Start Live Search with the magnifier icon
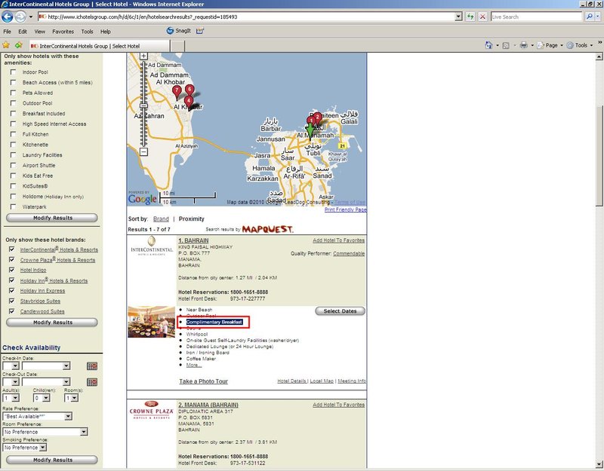Viewport: 604px width, 471px height. coord(589,17)
